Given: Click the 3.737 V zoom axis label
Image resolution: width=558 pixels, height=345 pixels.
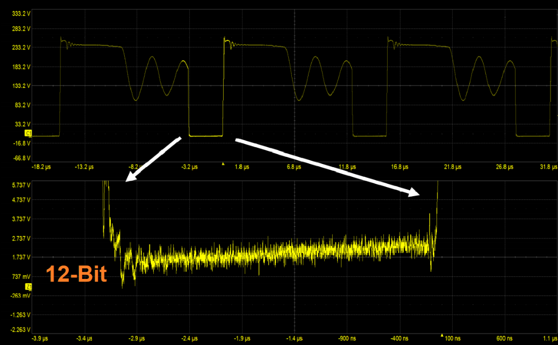Looking at the screenshot, I should pyautogui.click(x=21, y=219).
